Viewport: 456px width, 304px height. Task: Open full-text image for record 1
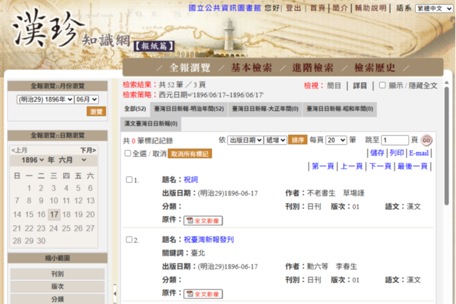click(203, 221)
